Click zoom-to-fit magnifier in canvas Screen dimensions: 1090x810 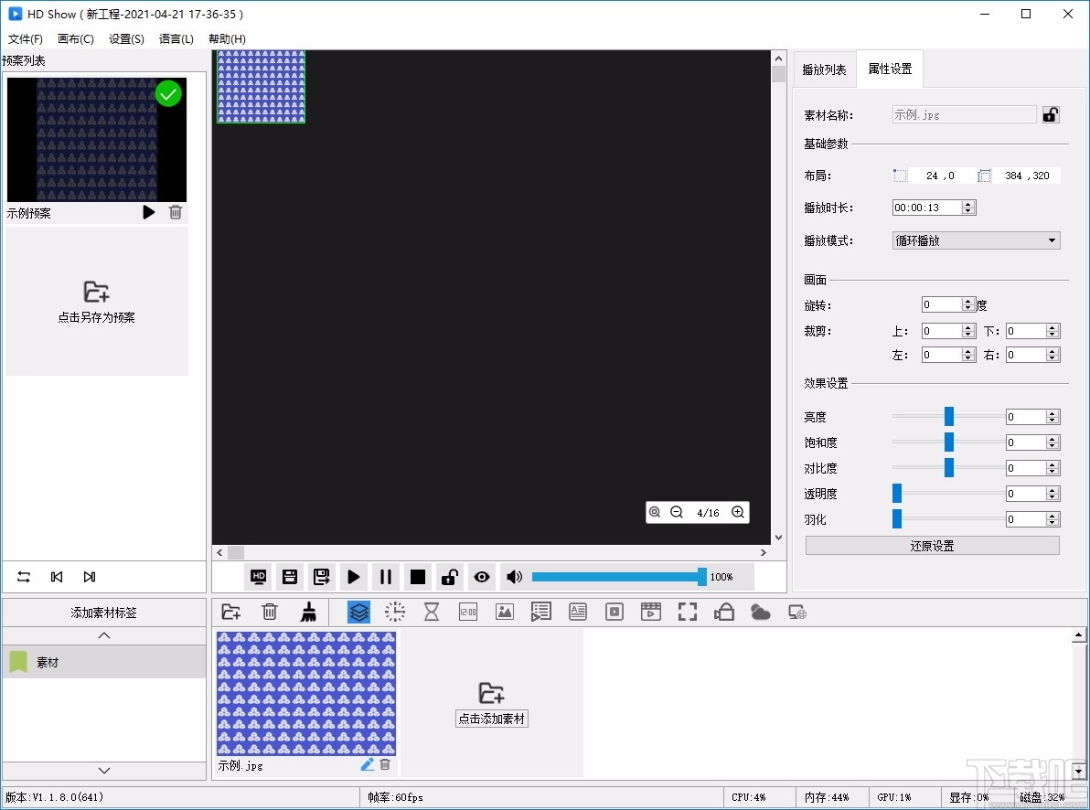(655, 512)
